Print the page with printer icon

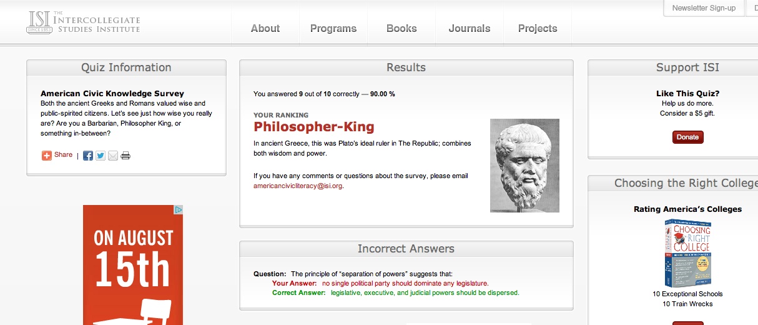126,156
